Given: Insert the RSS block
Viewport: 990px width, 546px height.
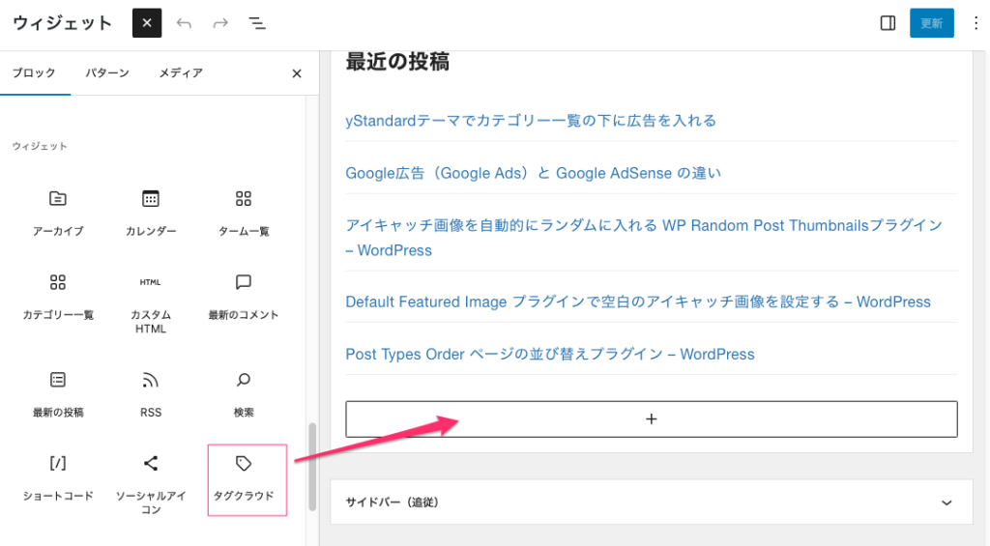Looking at the screenshot, I should (x=151, y=392).
